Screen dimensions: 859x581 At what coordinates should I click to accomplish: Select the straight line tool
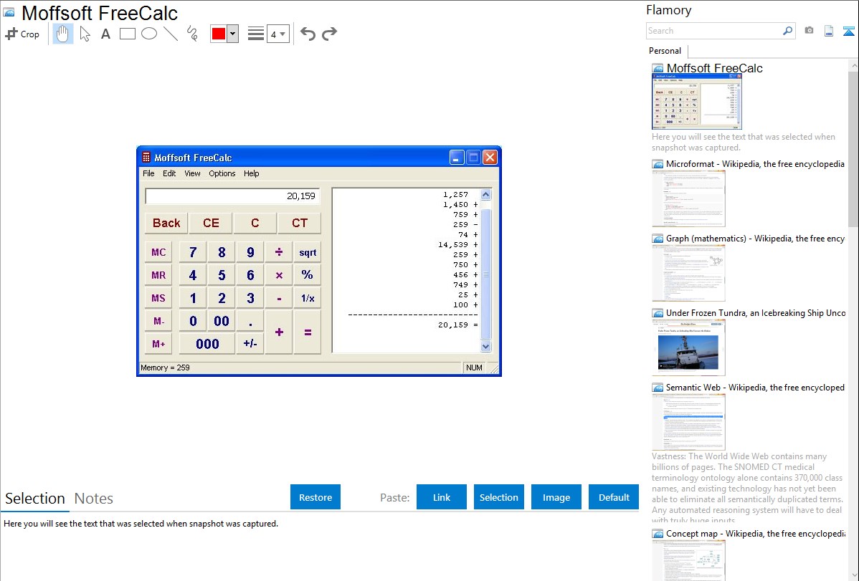171,34
